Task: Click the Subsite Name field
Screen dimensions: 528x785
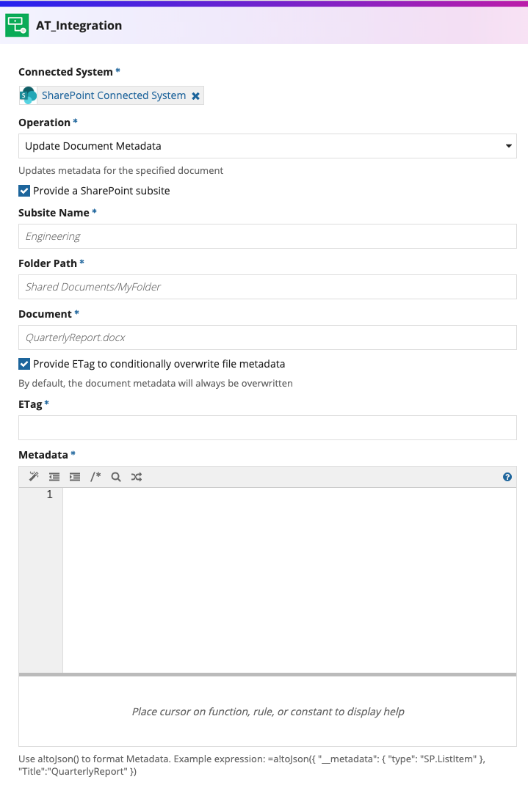Action: [267, 236]
